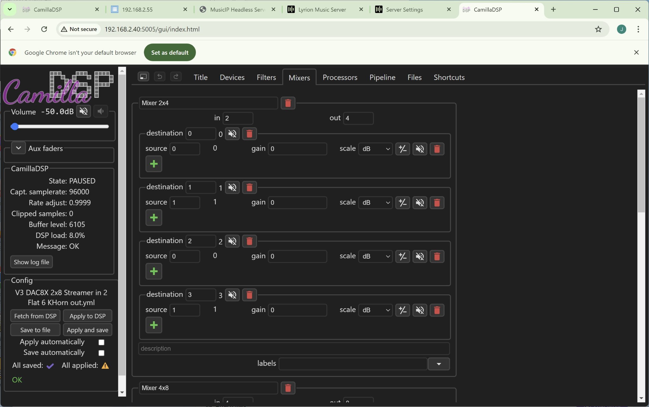Click the gain field of destination 0 source
The image size is (649, 407).
tap(297, 149)
